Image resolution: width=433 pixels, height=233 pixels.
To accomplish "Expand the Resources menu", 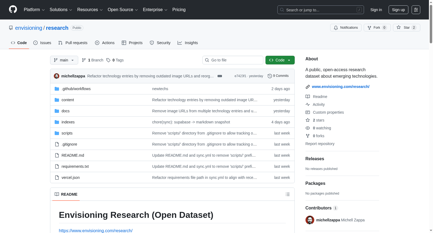I will click(90, 10).
